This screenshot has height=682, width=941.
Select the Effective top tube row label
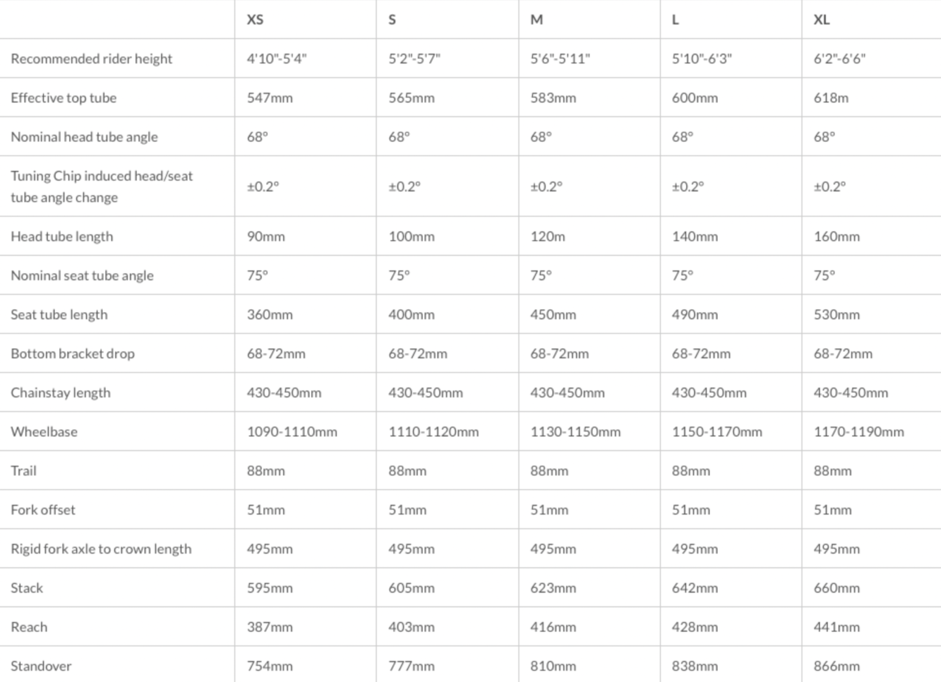(x=64, y=98)
